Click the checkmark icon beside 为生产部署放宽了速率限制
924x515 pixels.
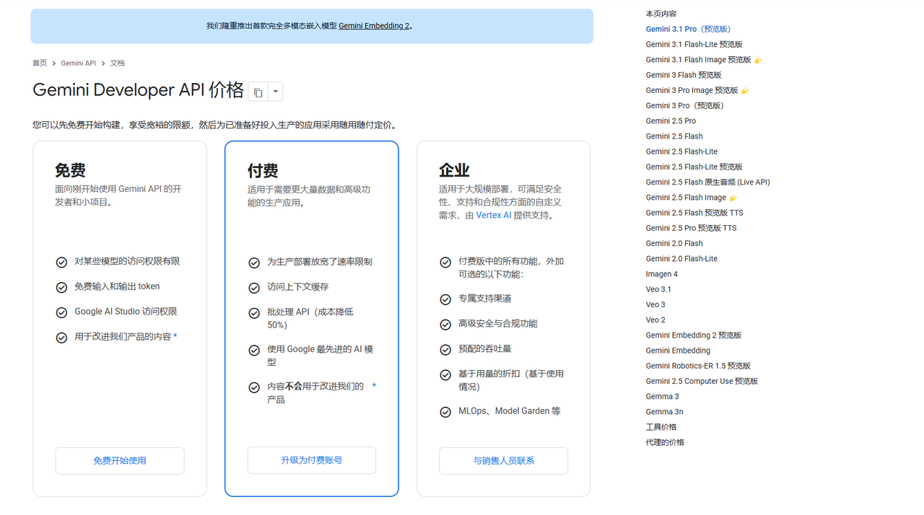(x=254, y=263)
